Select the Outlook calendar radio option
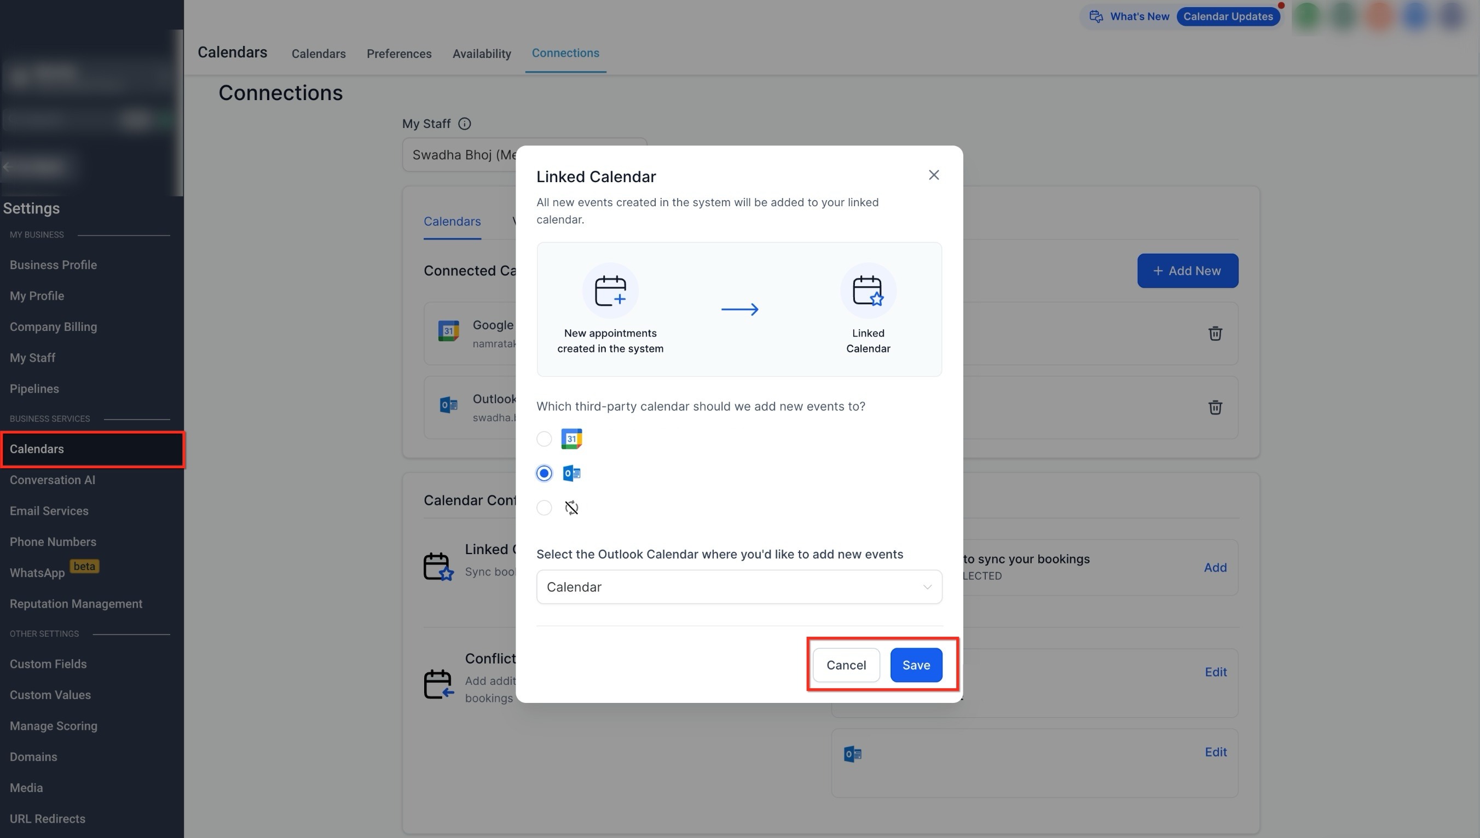 click(544, 474)
